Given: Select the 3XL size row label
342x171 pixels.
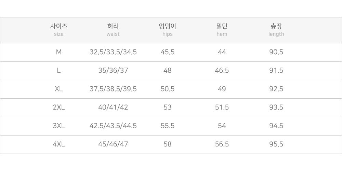Looking at the screenshot, I should tap(59, 126).
